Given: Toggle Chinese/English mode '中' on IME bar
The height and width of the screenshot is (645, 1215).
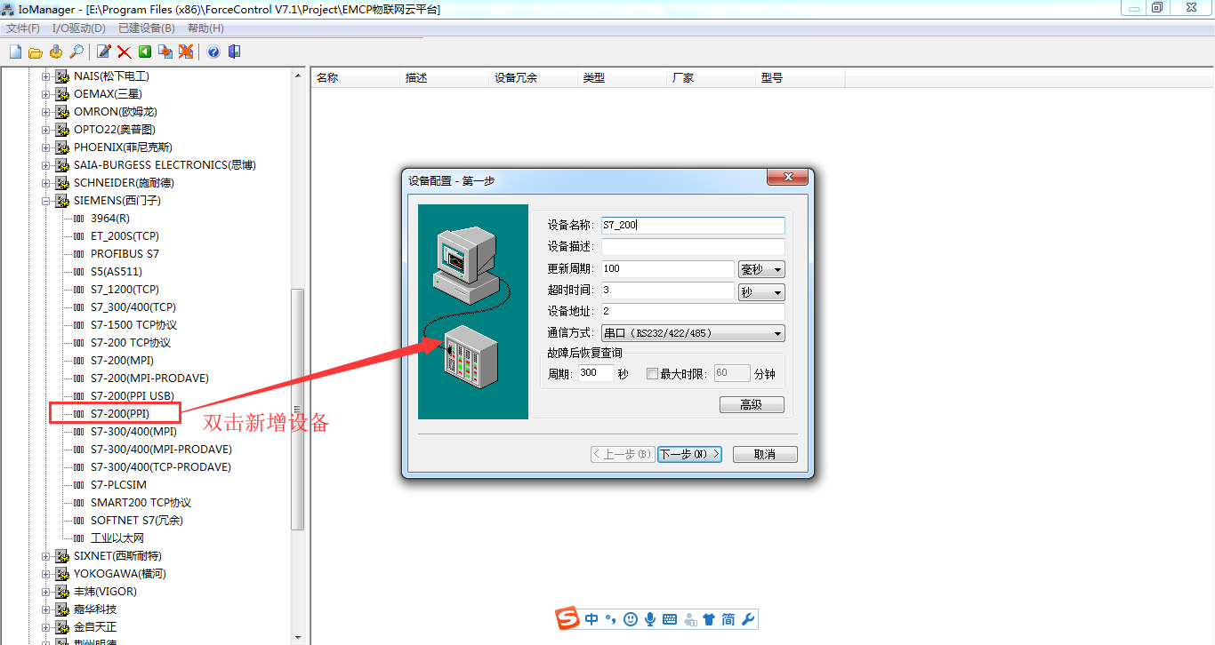Looking at the screenshot, I should [592, 619].
